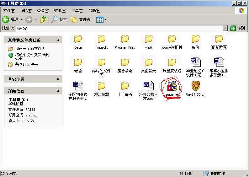Viewport: 249px width, 177px height.
Task: Click 创建一个新文件夹 link
Action: [x=30, y=48]
